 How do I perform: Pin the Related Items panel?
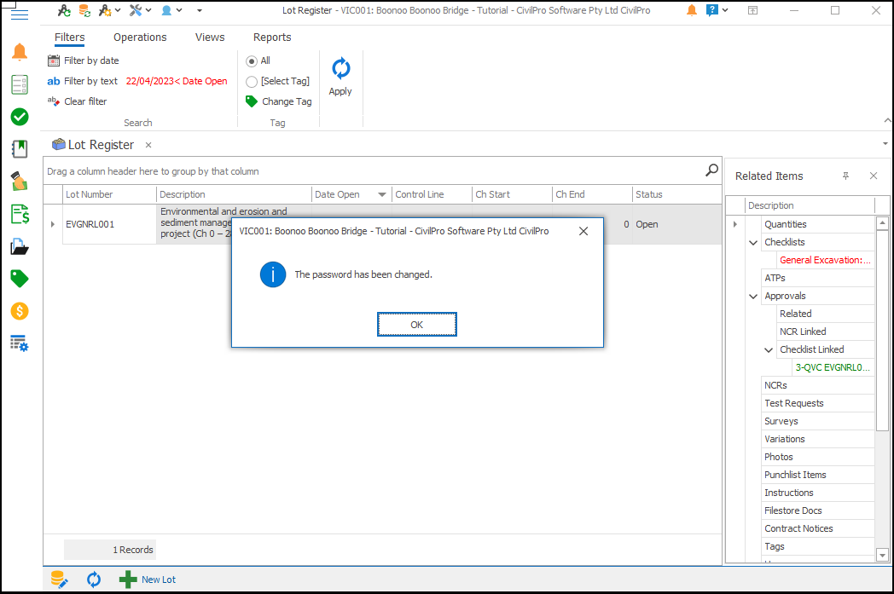pos(845,176)
